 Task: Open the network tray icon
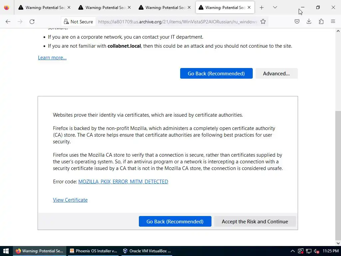point(308,251)
